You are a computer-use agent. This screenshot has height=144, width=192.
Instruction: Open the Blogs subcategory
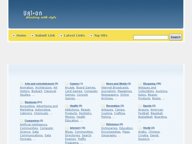pos(69,132)
